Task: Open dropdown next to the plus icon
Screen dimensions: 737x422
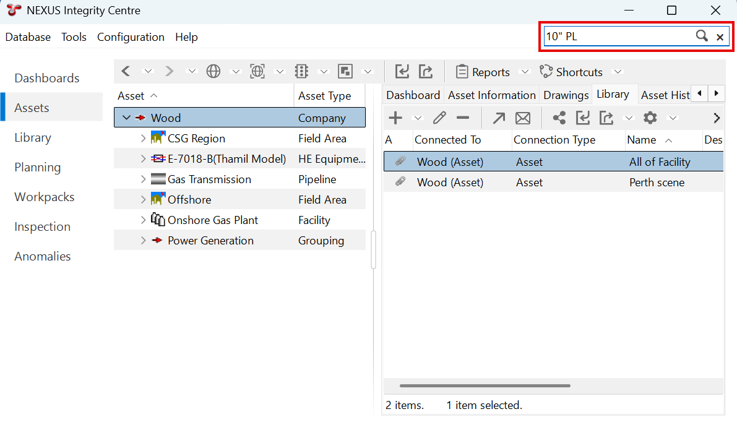Action: (x=417, y=118)
